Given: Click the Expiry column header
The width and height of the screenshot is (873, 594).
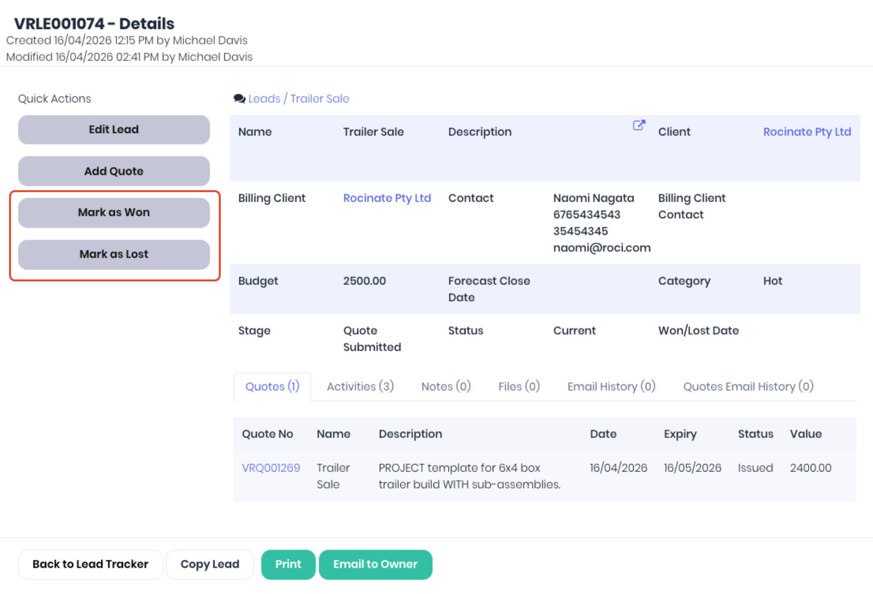Looking at the screenshot, I should tap(680, 434).
